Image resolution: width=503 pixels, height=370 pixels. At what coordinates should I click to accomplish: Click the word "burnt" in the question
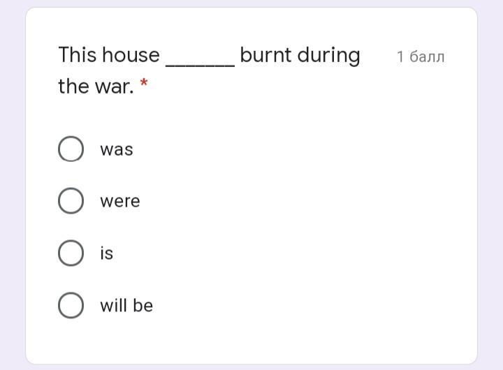click(x=265, y=55)
